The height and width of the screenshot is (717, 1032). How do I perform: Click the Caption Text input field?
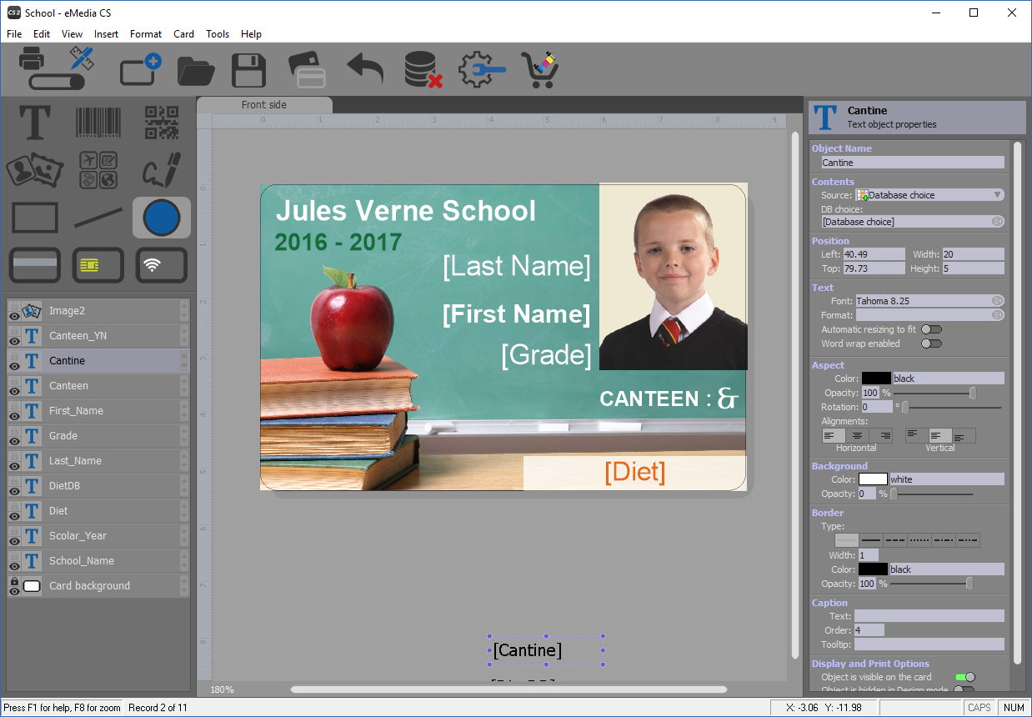[x=929, y=616]
